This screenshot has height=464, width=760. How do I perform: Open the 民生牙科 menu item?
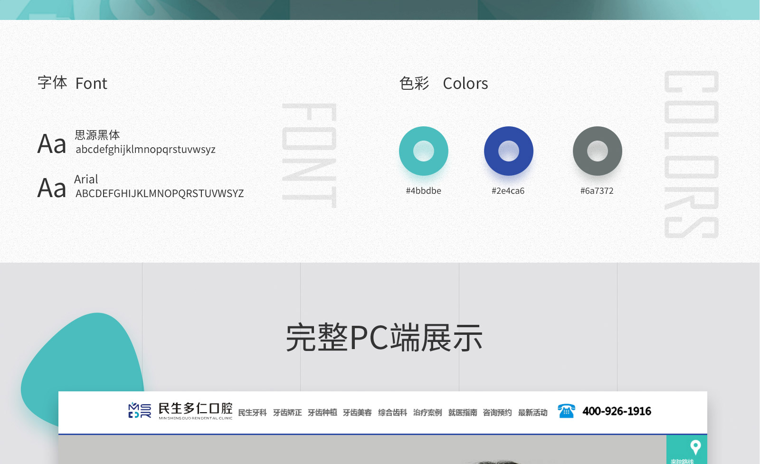(x=252, y=412)
